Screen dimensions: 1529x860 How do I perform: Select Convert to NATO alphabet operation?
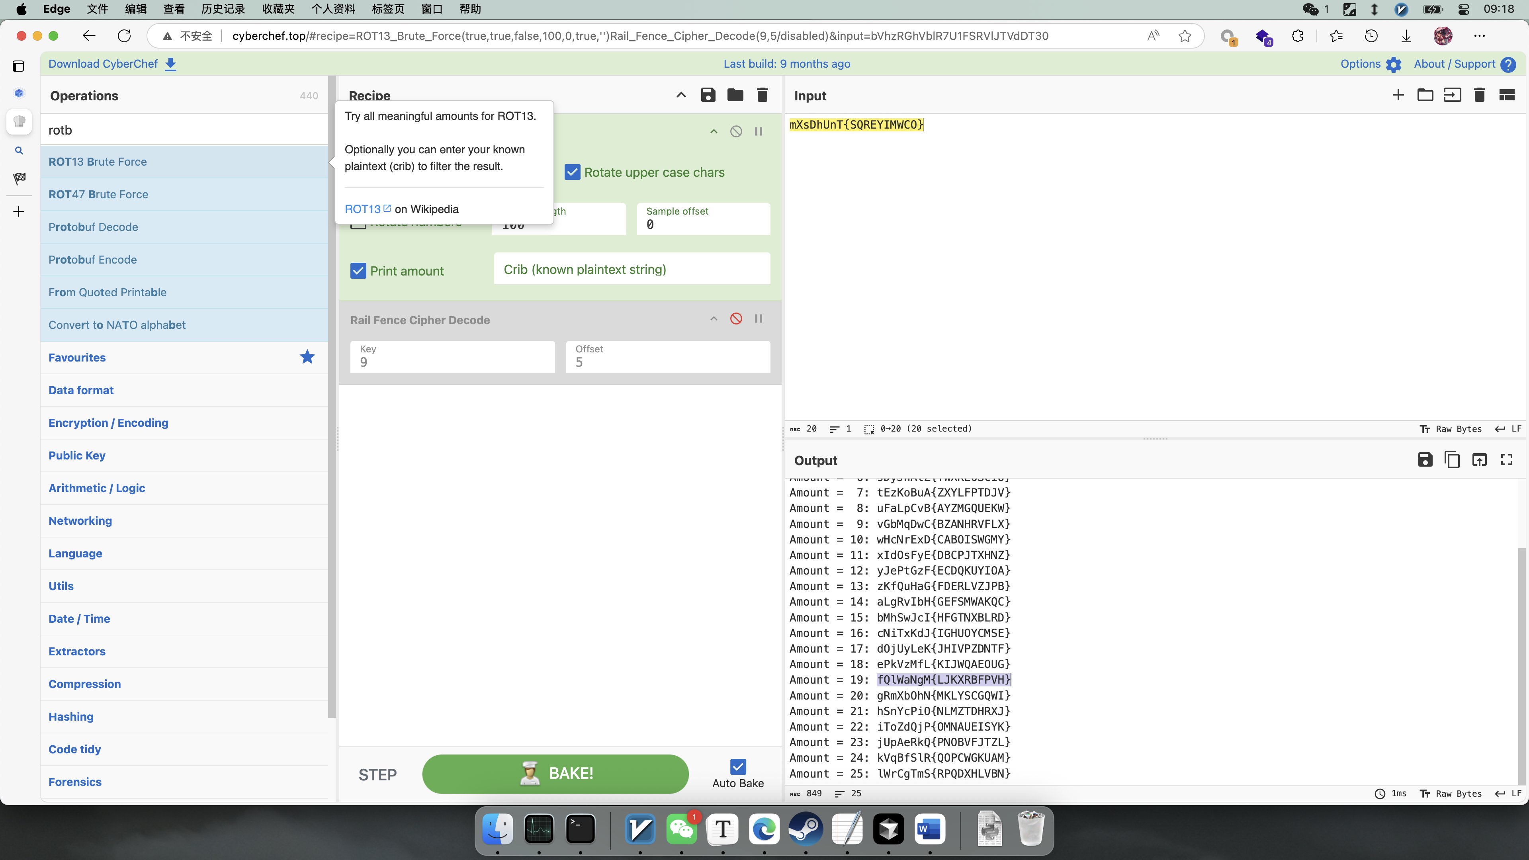[x=184, y=325]
